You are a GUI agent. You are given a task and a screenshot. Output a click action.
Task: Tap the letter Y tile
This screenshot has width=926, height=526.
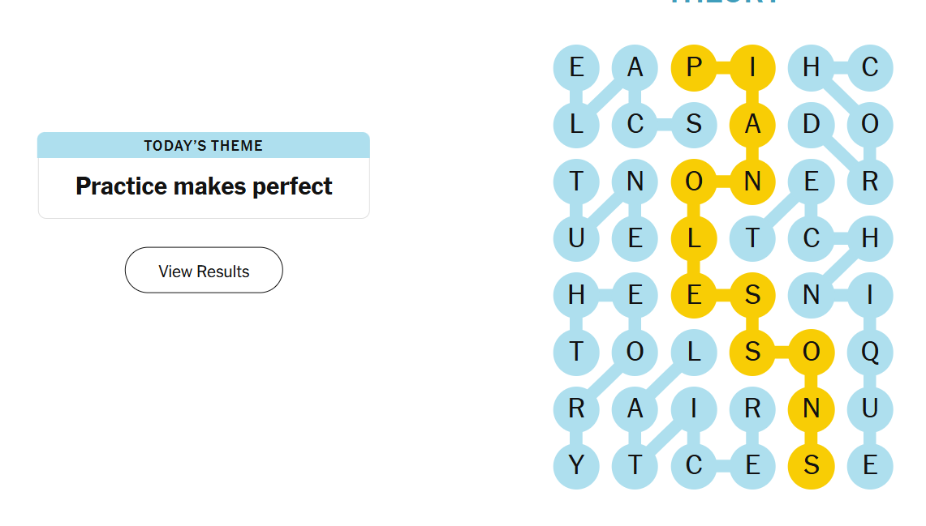click(x=576, y=466)
